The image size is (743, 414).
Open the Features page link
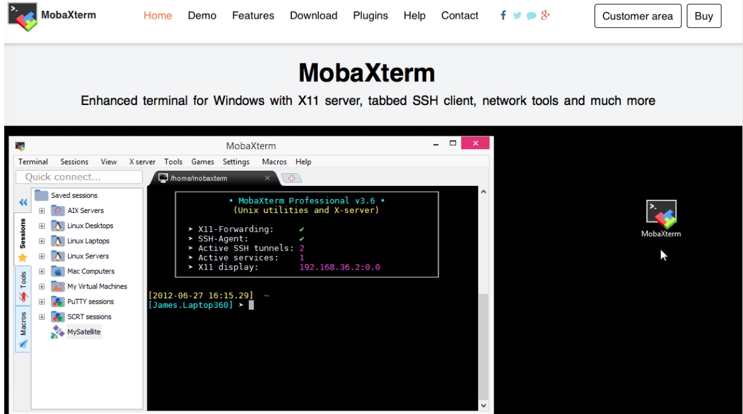253,16
